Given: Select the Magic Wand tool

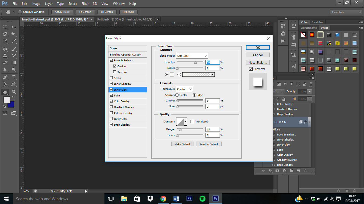Looking at the screenshot, I should coord(14,34).
